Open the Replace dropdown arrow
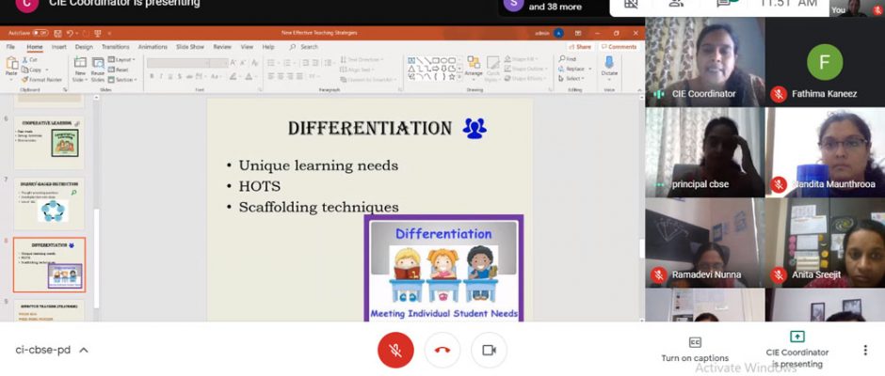The width and height of the screenshot is (885, 376). [x=590, y=69]
